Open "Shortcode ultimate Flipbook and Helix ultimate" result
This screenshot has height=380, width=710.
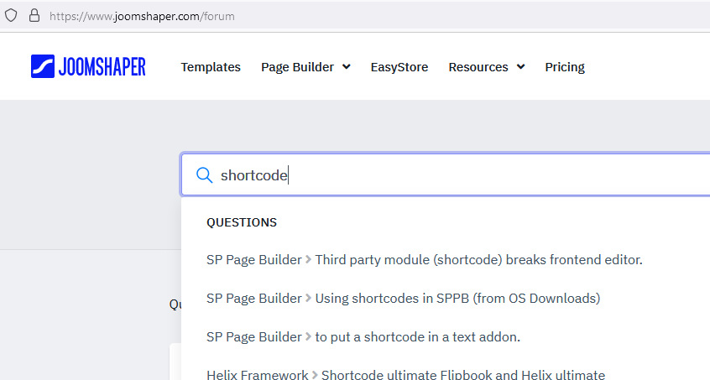463,375
